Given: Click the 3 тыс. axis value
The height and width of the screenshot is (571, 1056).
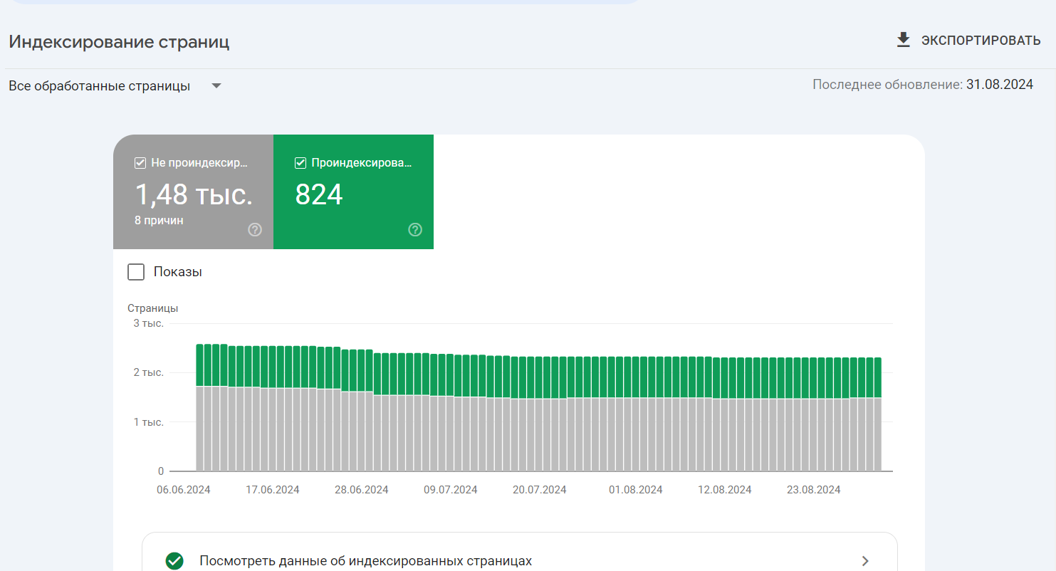Looking at the screenshot, I should tap(148, 323).
